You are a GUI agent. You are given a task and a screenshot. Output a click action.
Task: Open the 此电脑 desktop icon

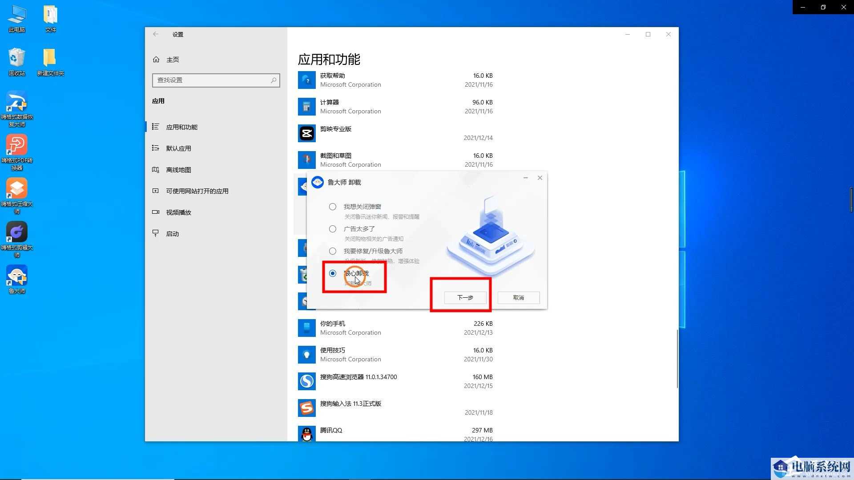(17, 19)
